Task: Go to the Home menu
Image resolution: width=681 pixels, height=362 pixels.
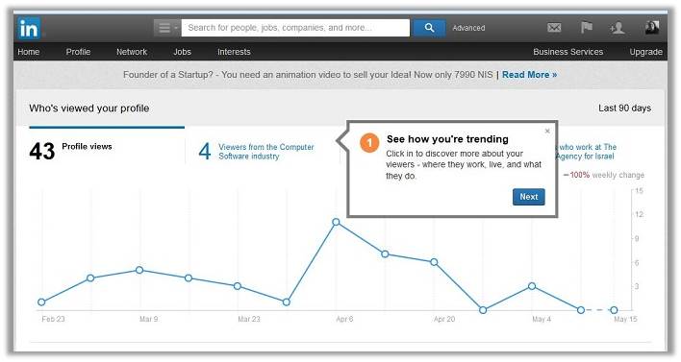Action: pyautogui.click(x=29, y=52)
